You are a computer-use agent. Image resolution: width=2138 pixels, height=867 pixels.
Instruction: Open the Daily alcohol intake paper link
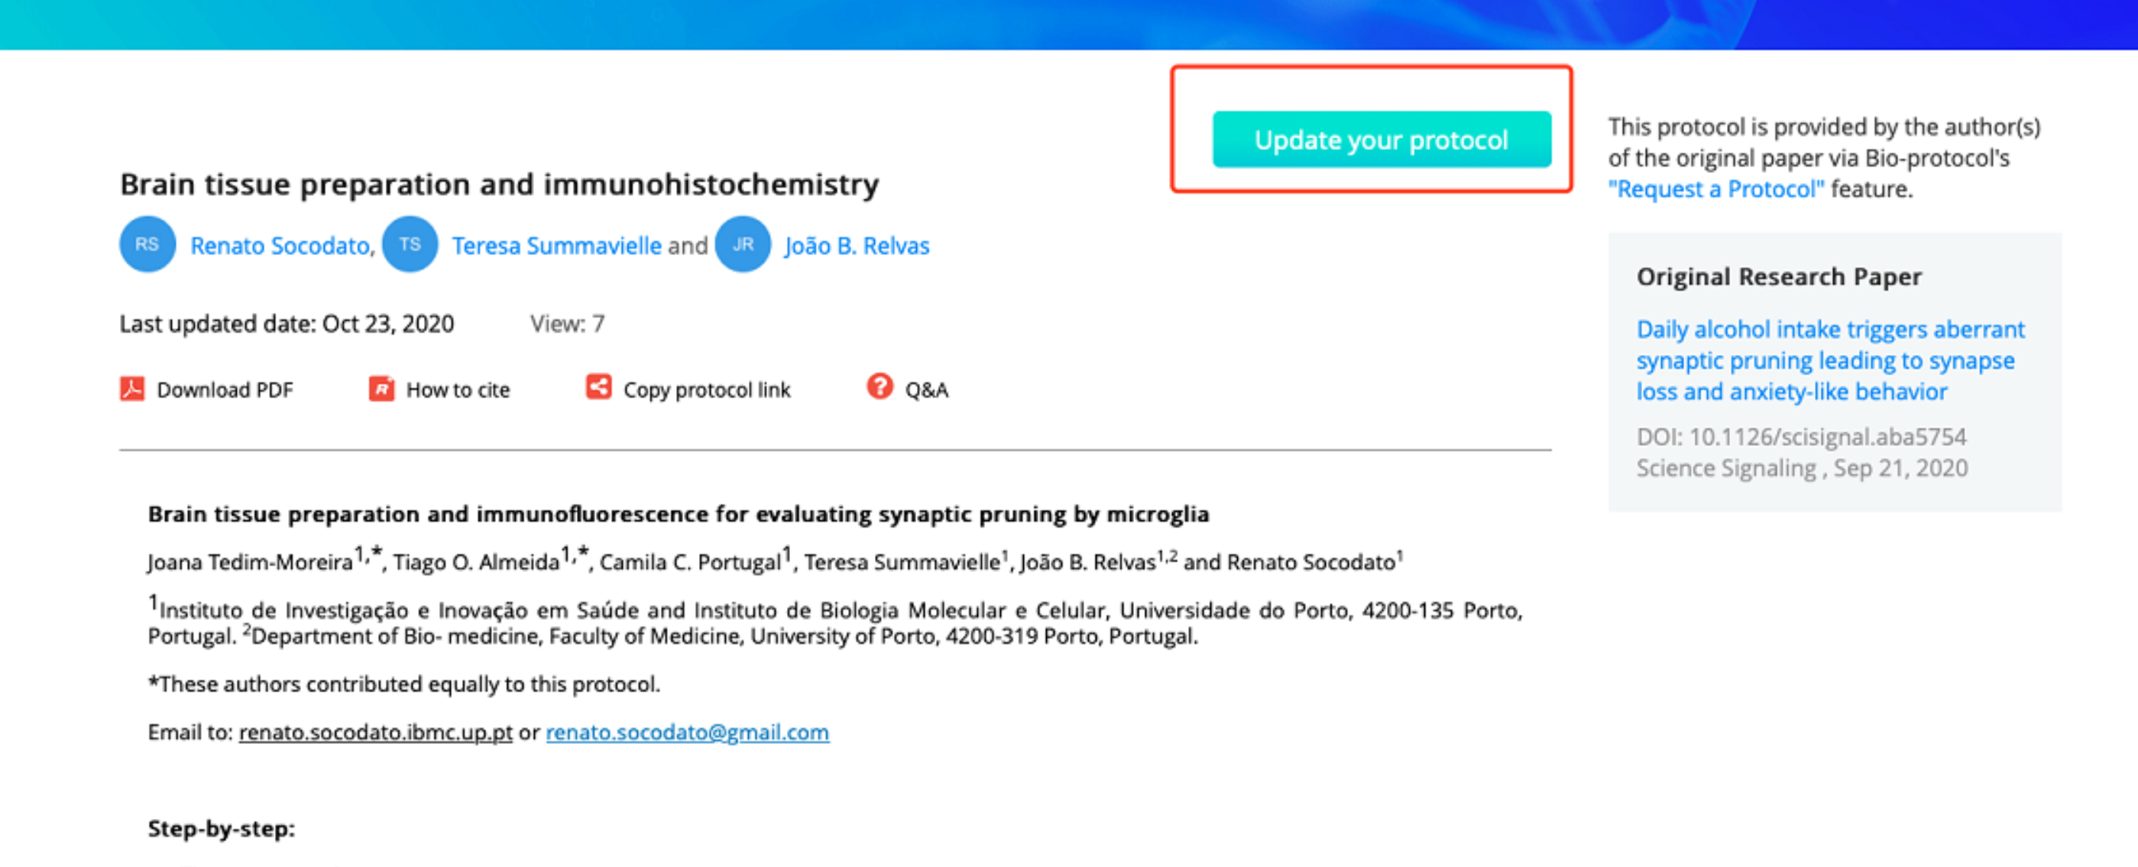(x=1830, y=361)
